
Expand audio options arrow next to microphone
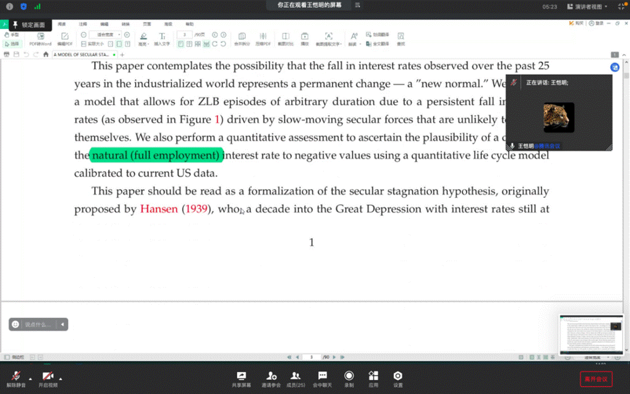(30, 378)
